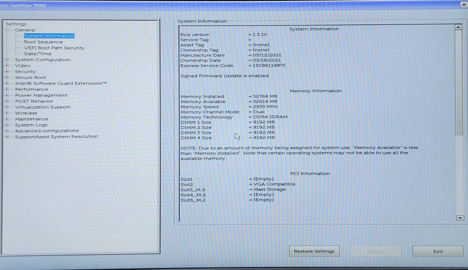
Task: Click the greyed-out Apply button
Action: [376, 251]
